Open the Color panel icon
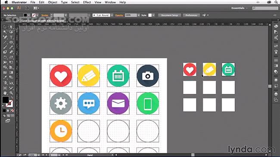 point(276,26)
